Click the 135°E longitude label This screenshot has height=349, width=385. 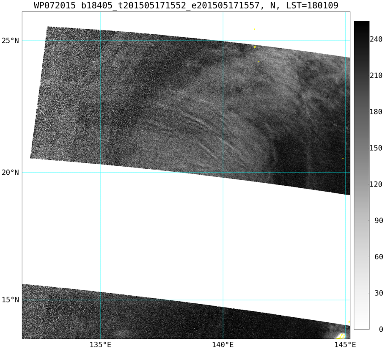point(100,345)
